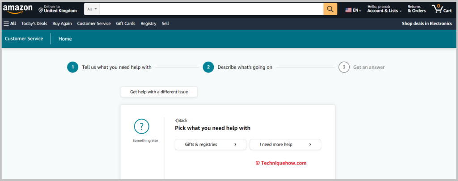Click the US flag language icon
This screenshot has width=458, height=181.
(348, 10)
